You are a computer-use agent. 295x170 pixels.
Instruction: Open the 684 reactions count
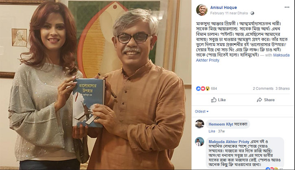214,88
